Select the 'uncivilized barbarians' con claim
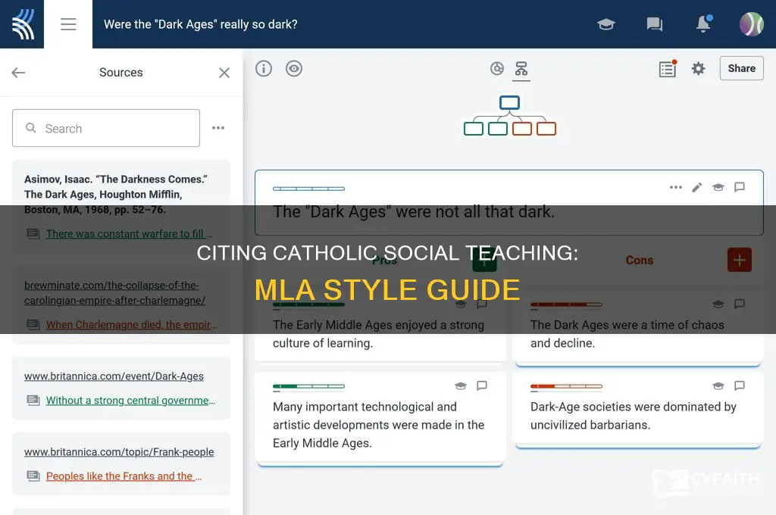Image resolution: width=776 pixels, height=515 pixels. (634, 416)
